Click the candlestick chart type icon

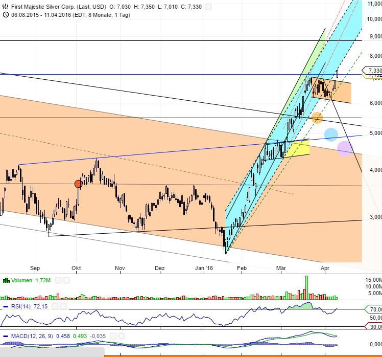[x=5, y=7]
